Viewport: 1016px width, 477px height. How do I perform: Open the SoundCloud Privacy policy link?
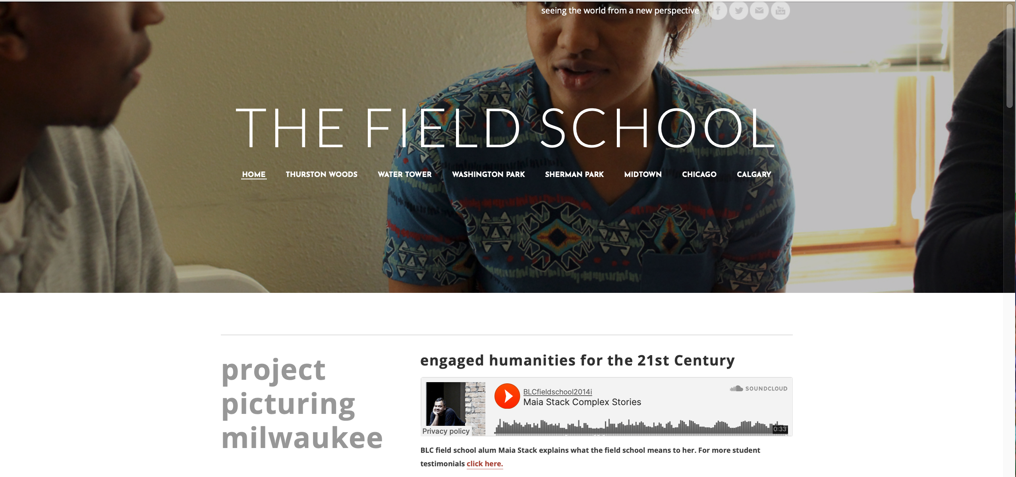tap(446, 431)
